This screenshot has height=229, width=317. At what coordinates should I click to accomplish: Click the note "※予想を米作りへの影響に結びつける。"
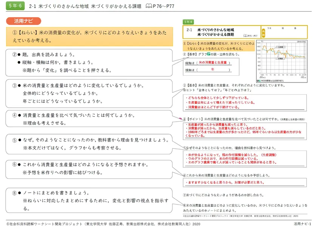point(63,173)
